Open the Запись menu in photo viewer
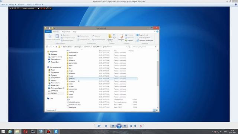 [30, 5]
